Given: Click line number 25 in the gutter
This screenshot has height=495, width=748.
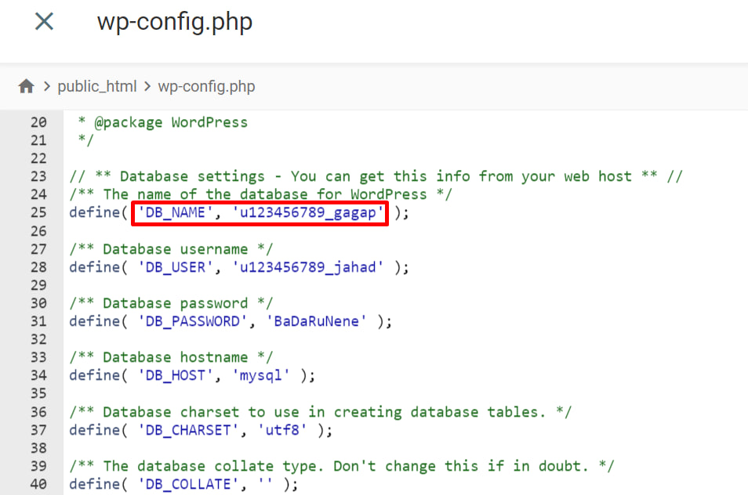Looking at the screenshot, I should coord(38,212).
